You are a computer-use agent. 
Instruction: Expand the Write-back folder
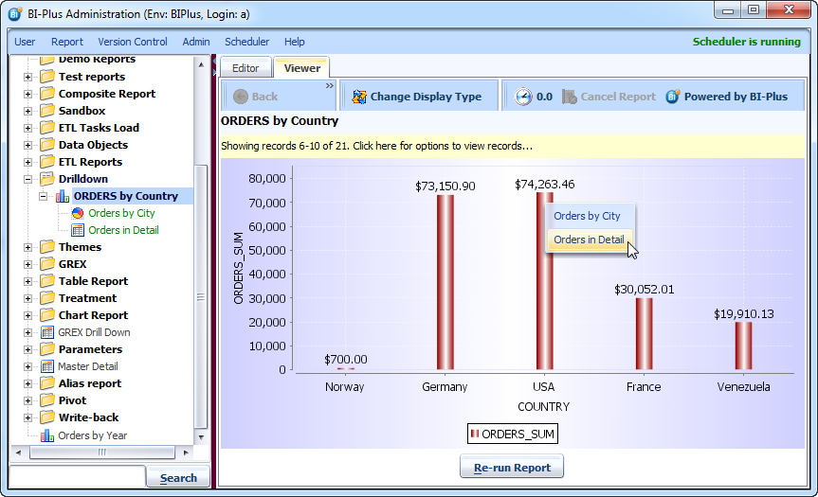pos(27,417)
